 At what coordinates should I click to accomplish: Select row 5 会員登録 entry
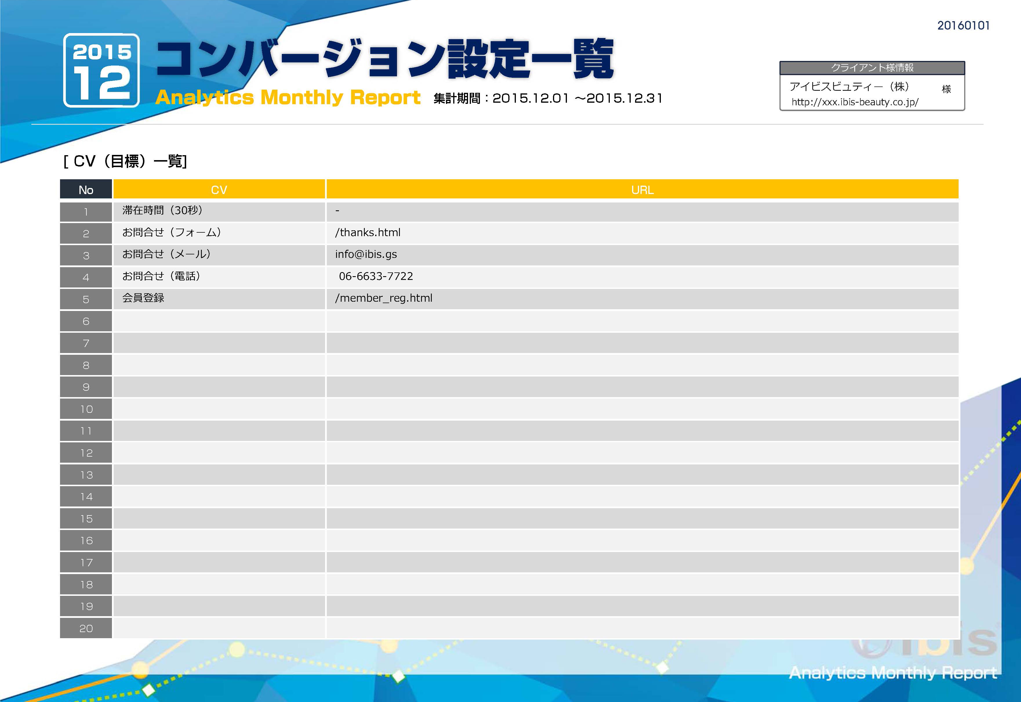point(143,298)
